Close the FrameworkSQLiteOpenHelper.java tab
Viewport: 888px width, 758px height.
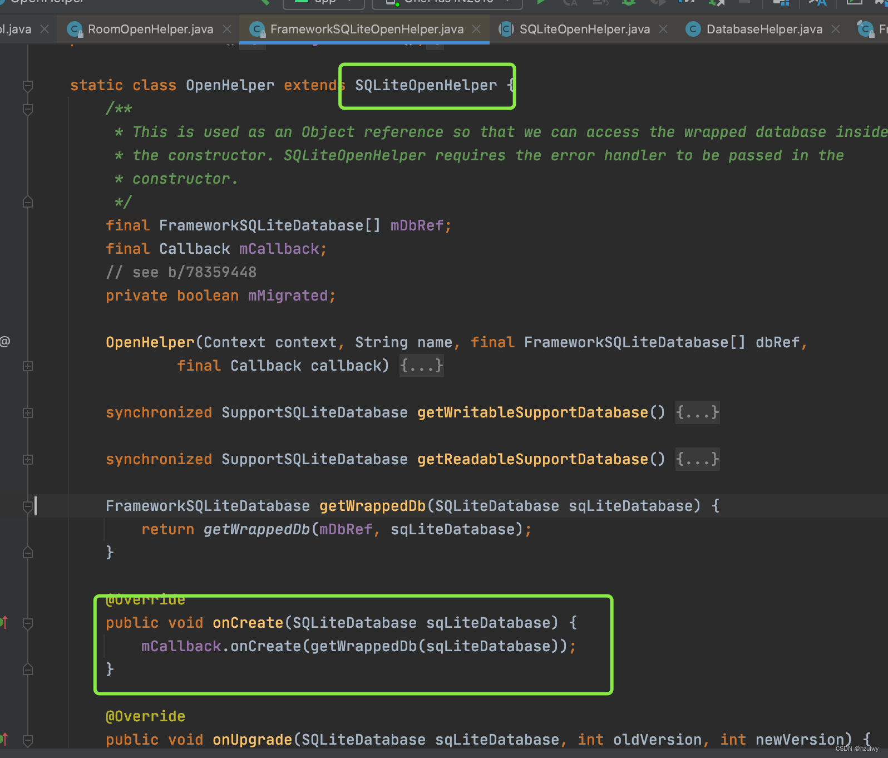(476, 29)
